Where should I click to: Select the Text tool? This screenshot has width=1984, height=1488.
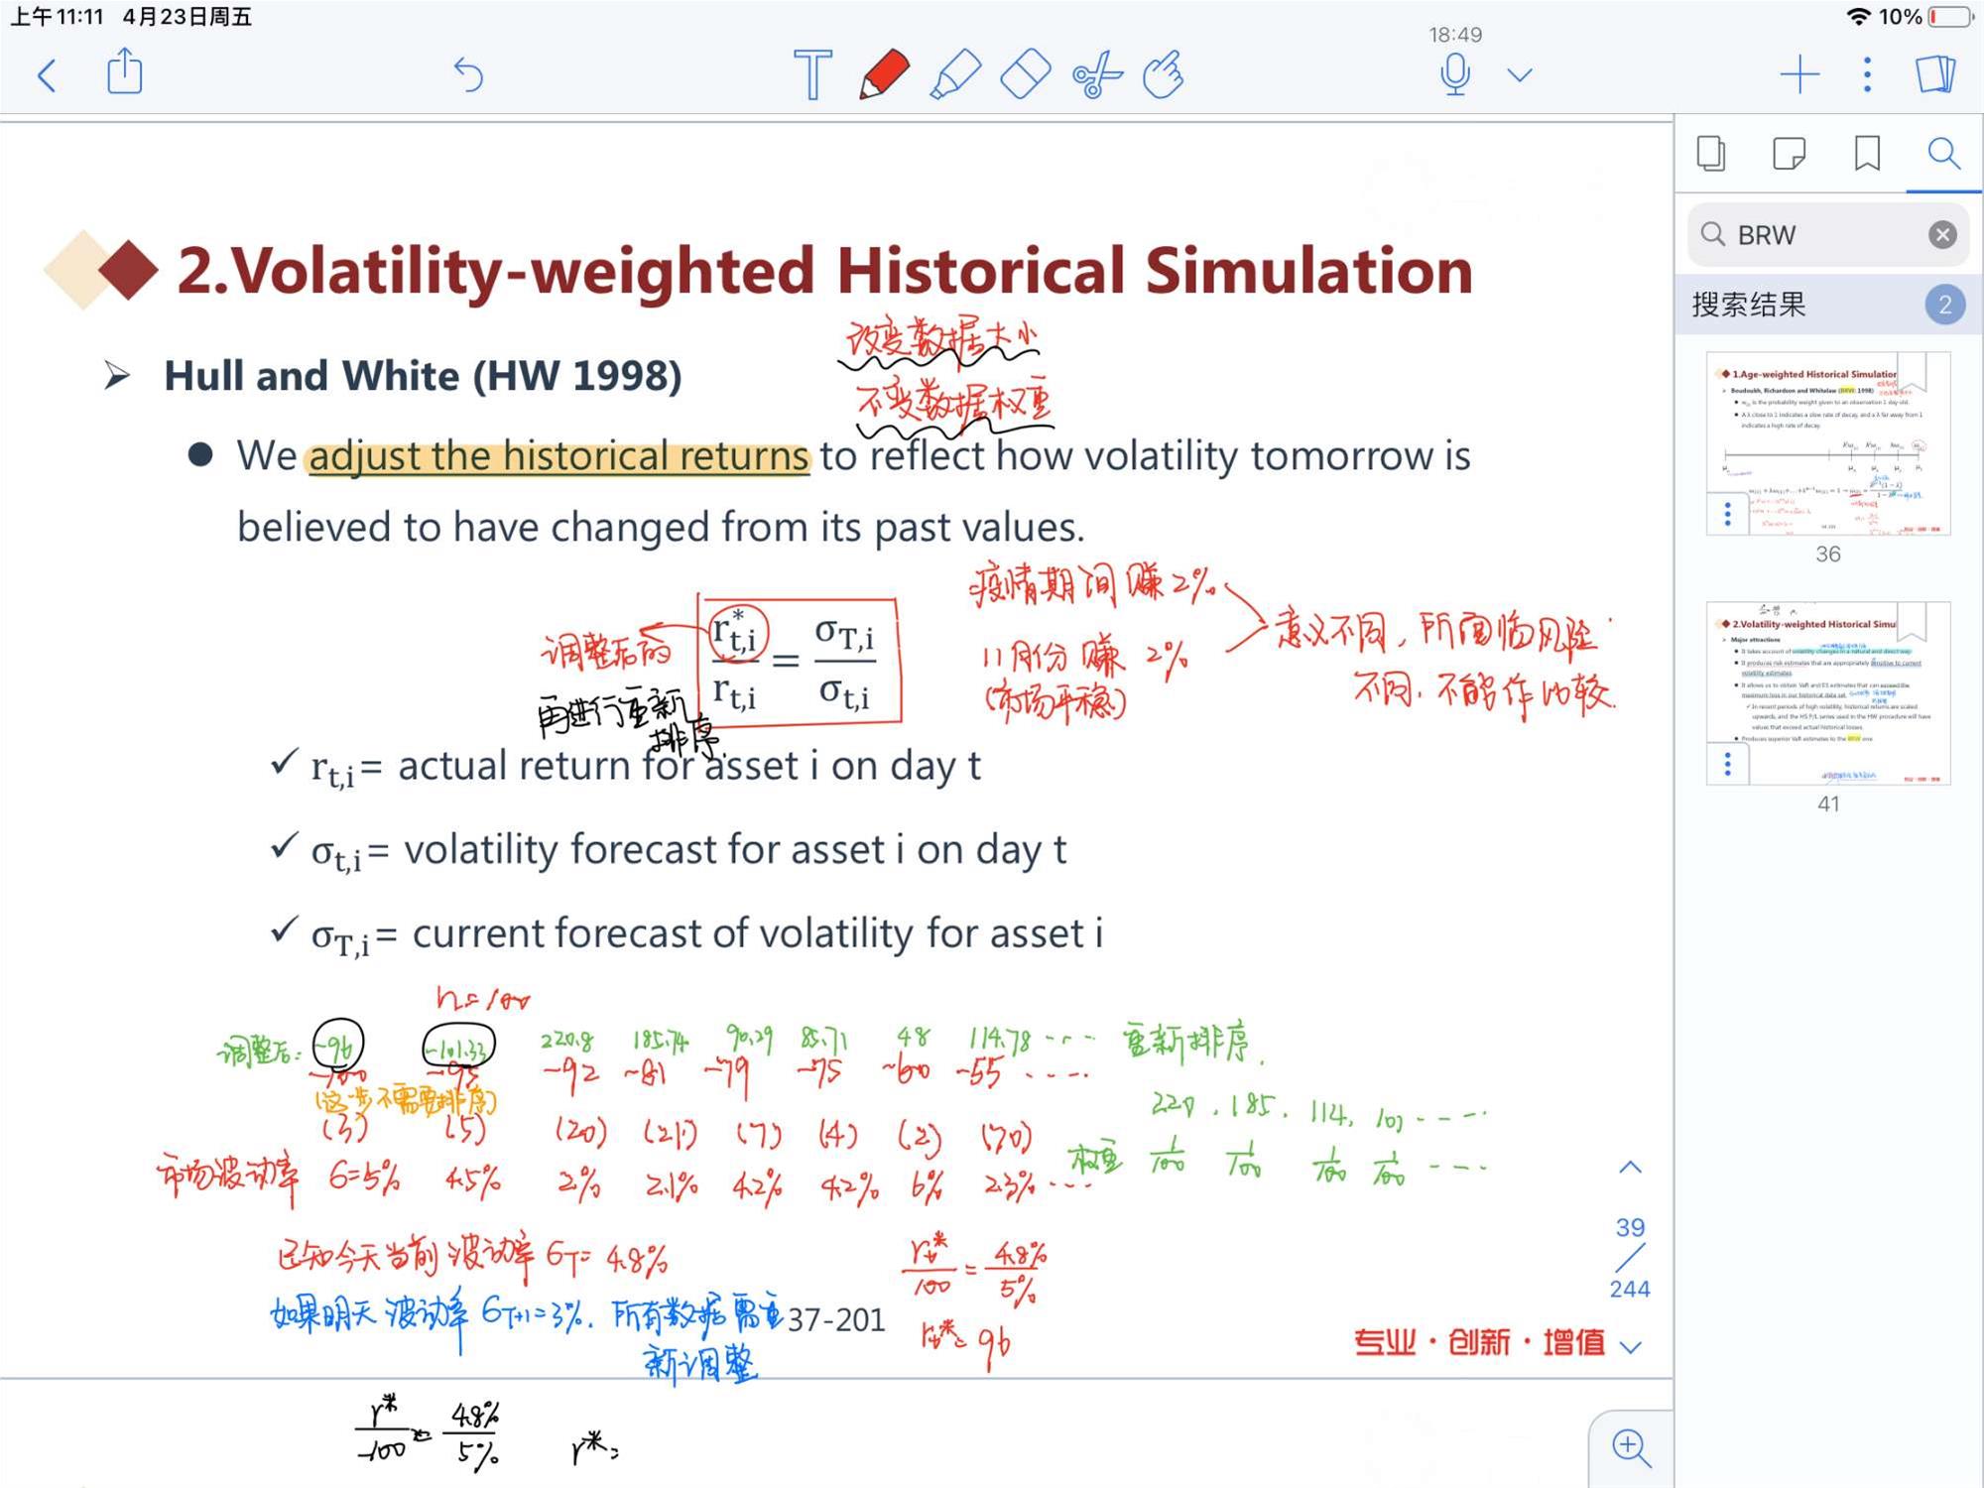click(812, 74)
